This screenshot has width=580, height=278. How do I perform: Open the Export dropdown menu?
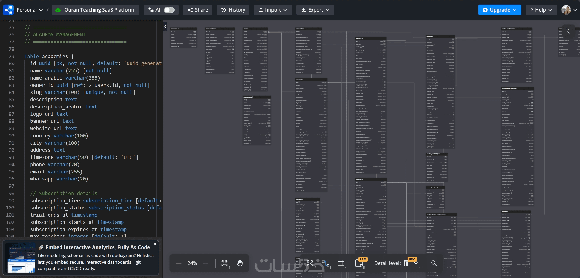point(315,10)
